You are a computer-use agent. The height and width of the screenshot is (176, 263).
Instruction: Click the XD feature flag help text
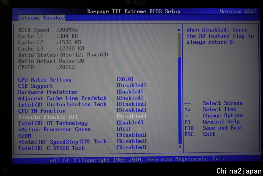[x=220, y=36]
